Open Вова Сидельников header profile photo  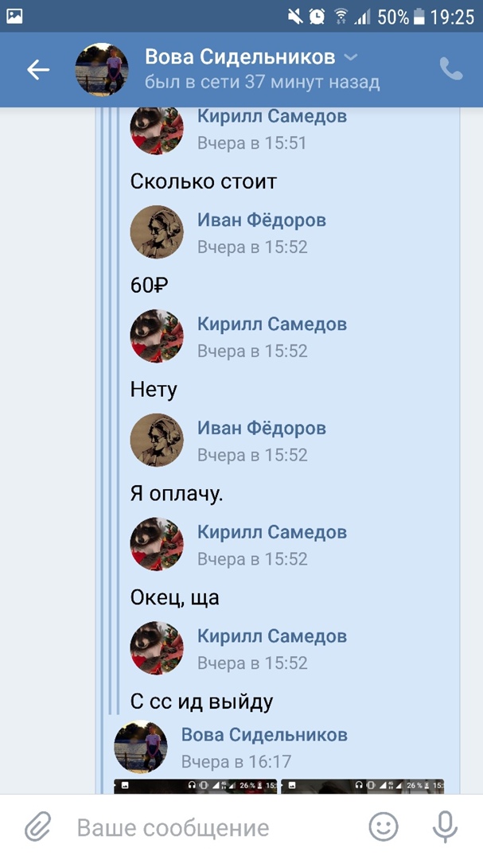pyautogui.click(x=102, y=69)
